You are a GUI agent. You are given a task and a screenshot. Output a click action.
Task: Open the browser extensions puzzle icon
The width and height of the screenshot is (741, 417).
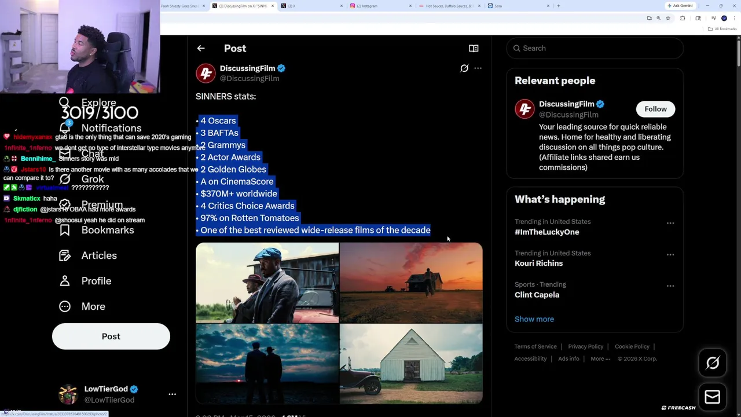[683, 19]
